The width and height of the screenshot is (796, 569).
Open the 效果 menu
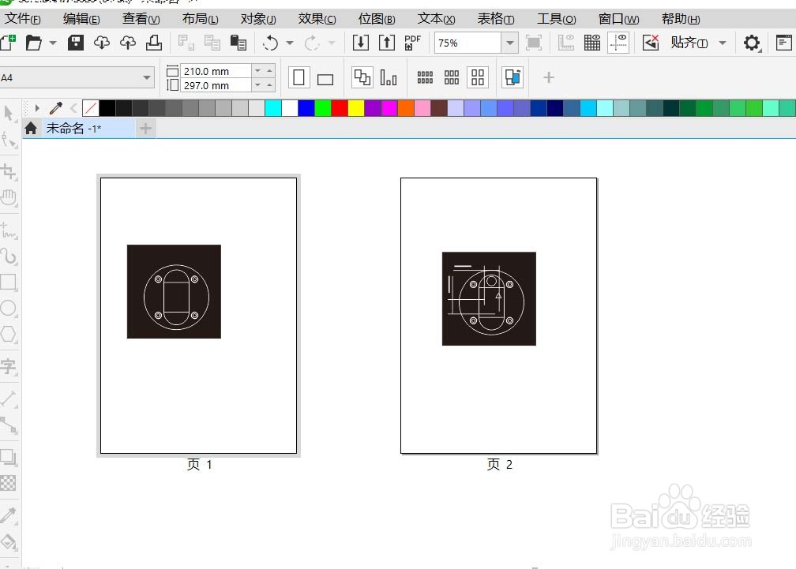pyautogui.click(x=317, y=19)
